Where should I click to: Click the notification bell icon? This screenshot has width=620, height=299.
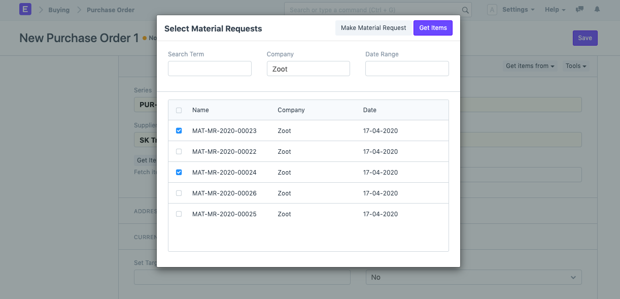point(597,9)
